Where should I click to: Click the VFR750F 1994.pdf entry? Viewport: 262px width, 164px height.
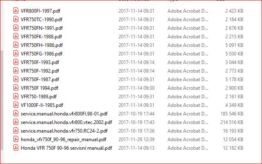coord(40,88)
